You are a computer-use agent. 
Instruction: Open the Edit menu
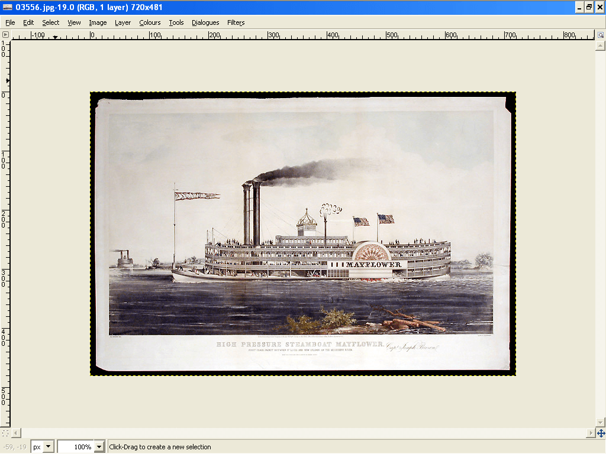coord(28,22)
